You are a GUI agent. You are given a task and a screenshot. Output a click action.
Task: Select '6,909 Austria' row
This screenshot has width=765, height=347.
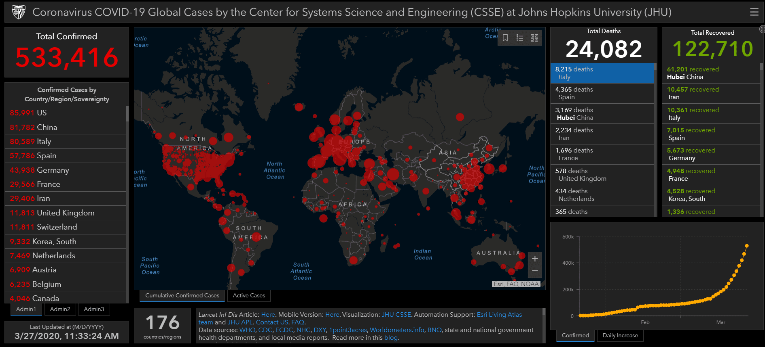(65, 270)
